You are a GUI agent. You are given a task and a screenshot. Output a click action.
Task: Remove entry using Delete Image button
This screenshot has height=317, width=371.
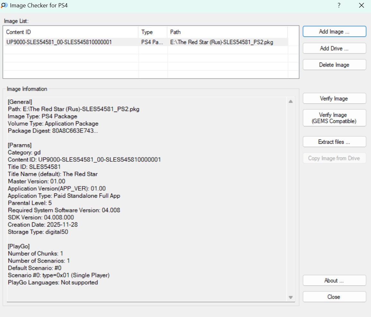334,65
